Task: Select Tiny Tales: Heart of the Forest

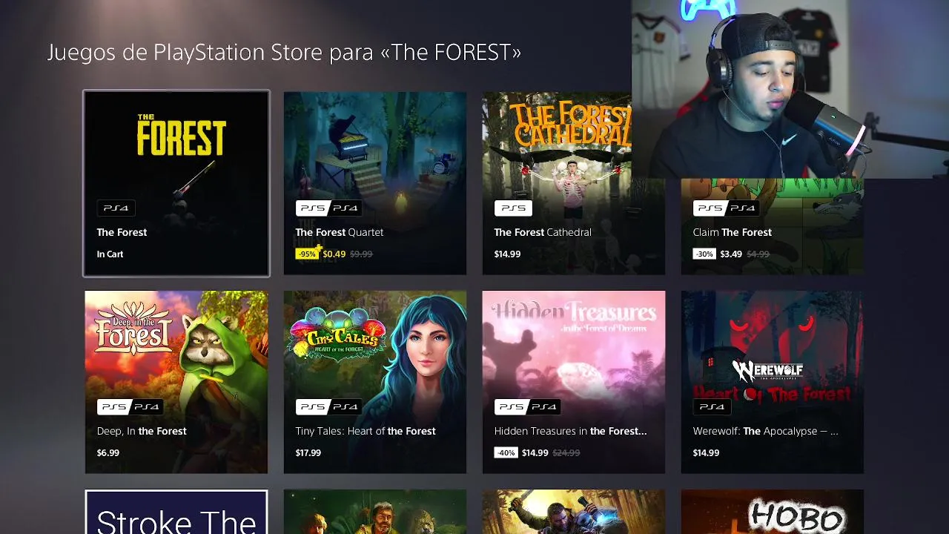Action: [375, 382]
